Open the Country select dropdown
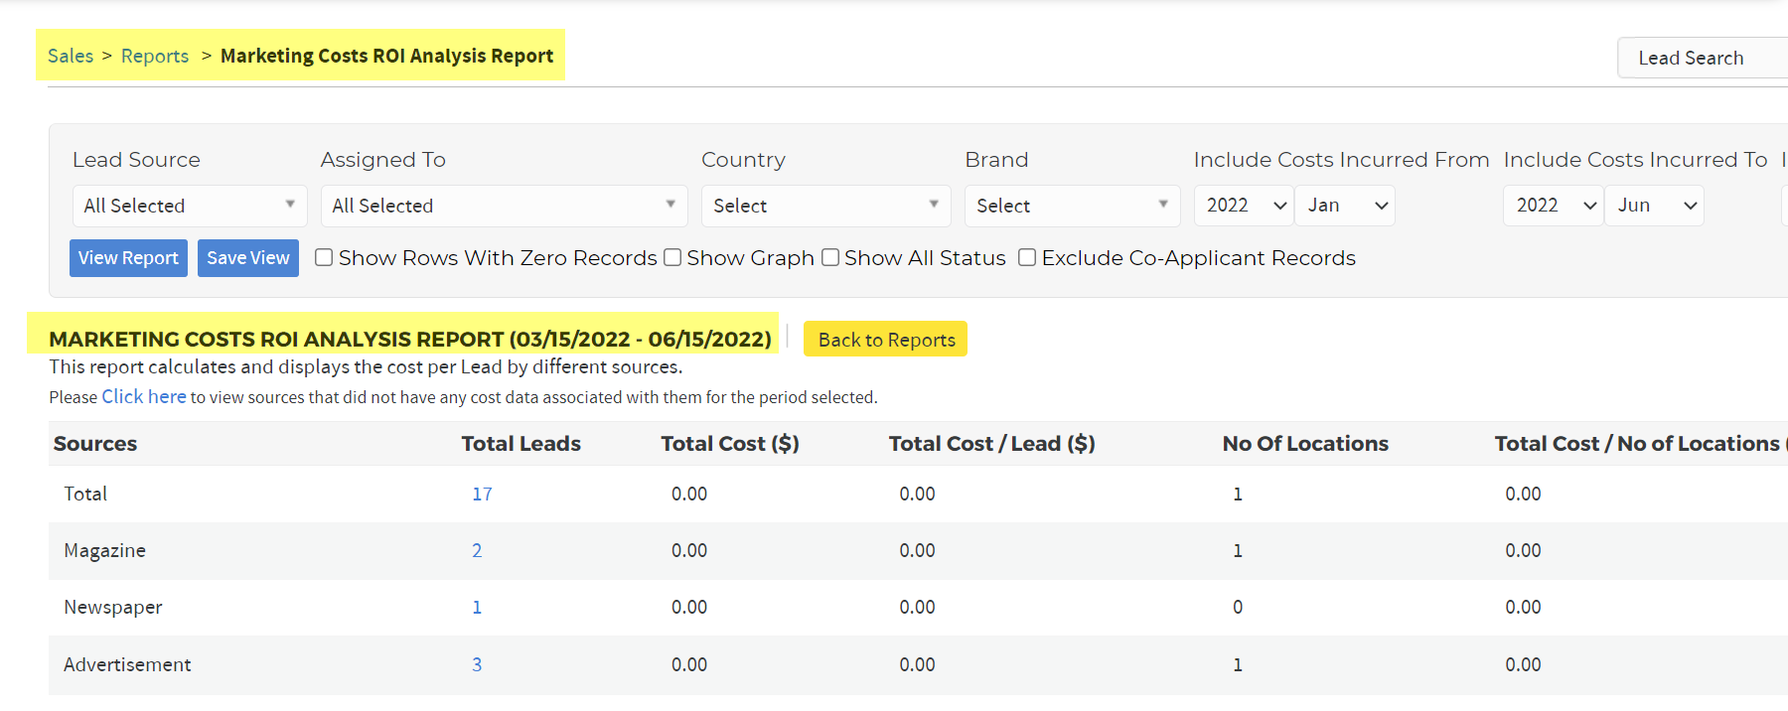This screenshot has width=1788, height=711. tap(825, 206)
